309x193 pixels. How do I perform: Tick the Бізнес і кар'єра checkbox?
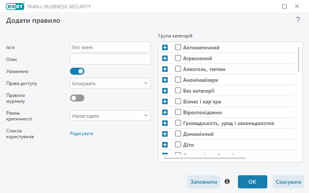pyautogui.click(x=178, y=101)
